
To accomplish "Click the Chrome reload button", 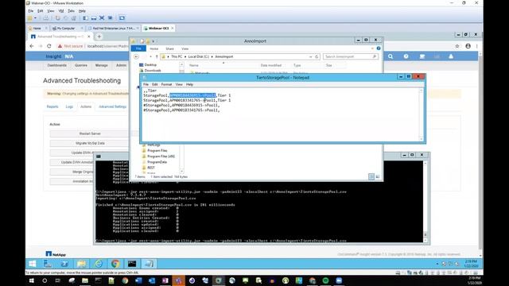I will 49,46.
